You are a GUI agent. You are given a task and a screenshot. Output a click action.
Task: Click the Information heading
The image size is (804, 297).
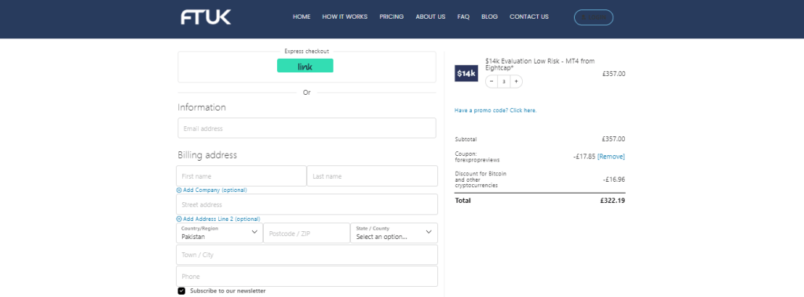(x=202, y=107)
